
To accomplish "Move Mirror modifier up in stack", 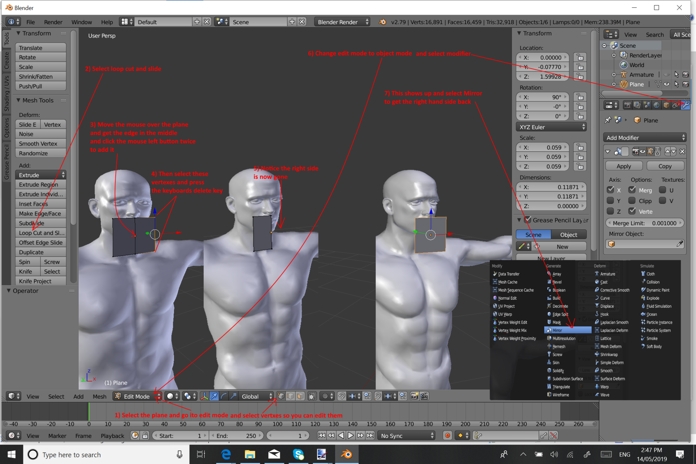I will (x=667, y=151).
